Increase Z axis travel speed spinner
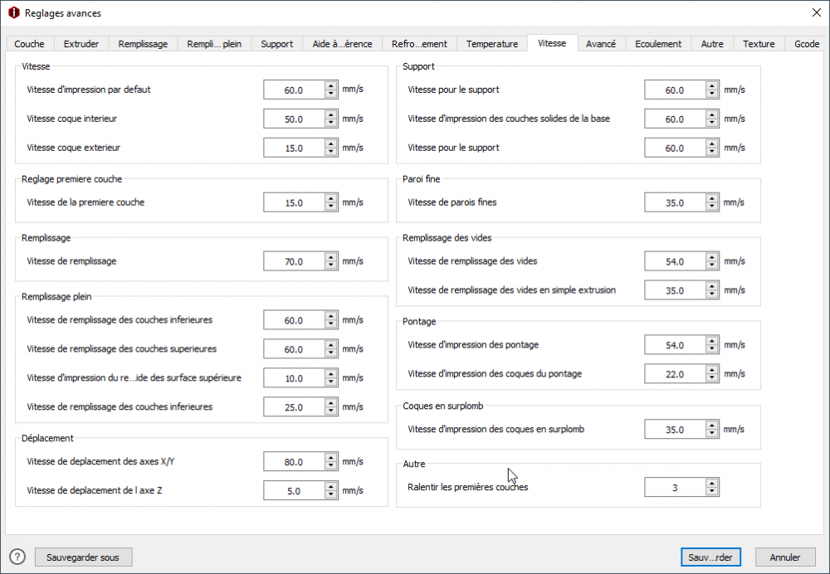The image size is (830, 574). [x=331, y=487]
